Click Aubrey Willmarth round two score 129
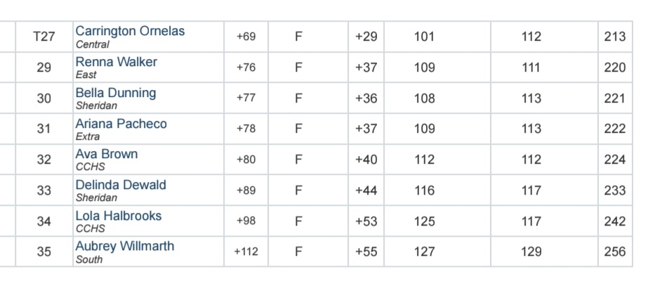Image resolution: width=648 pixels, height=298 pixels. click(x=531, y=252)
